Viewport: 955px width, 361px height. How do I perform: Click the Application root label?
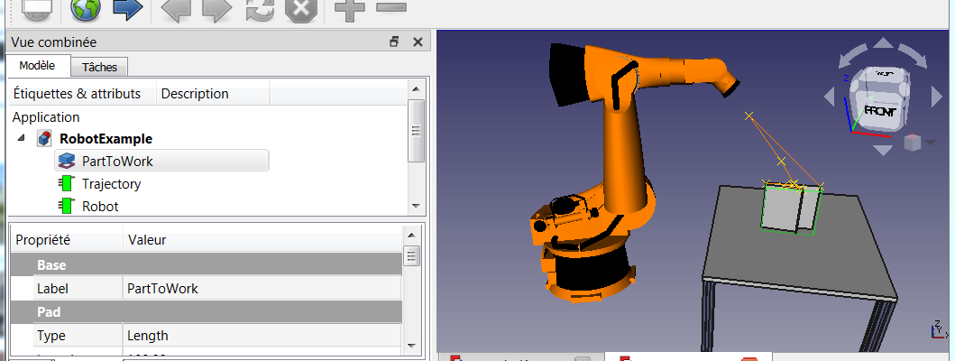point(46,117)
